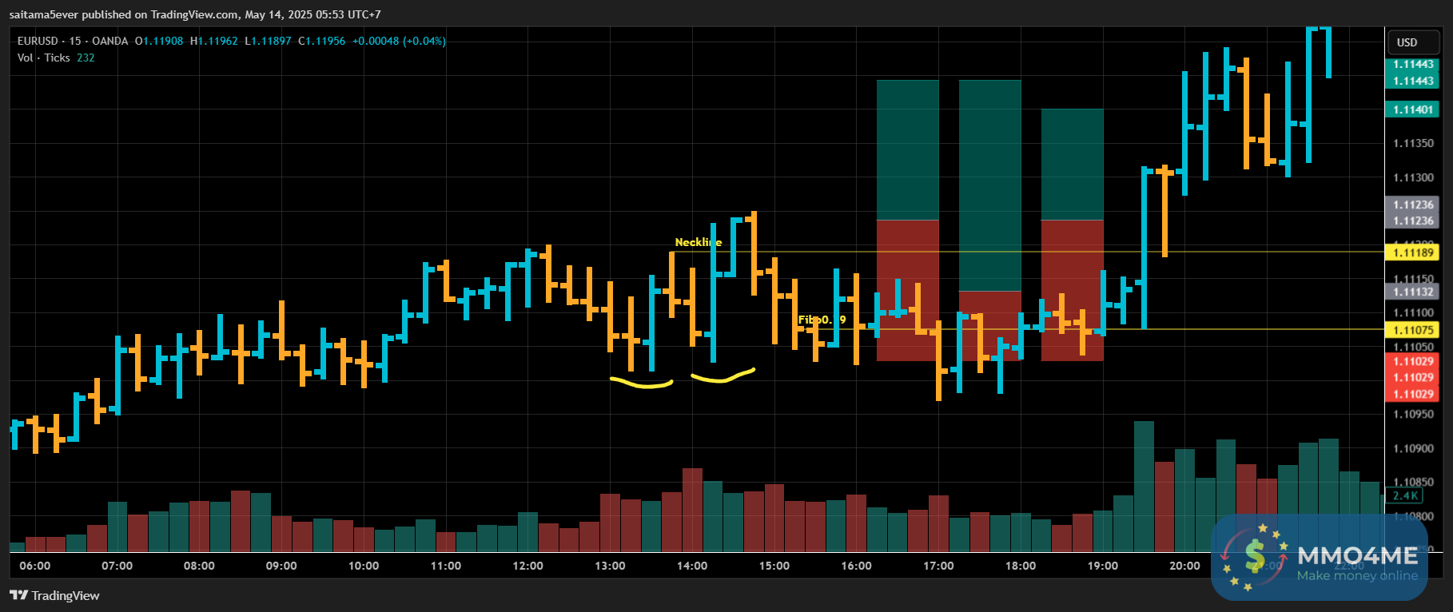This screenshot has height=612, width=1453.
Task: Click the topmost red 1.11029 price tag
Action: pos(1412,361)
